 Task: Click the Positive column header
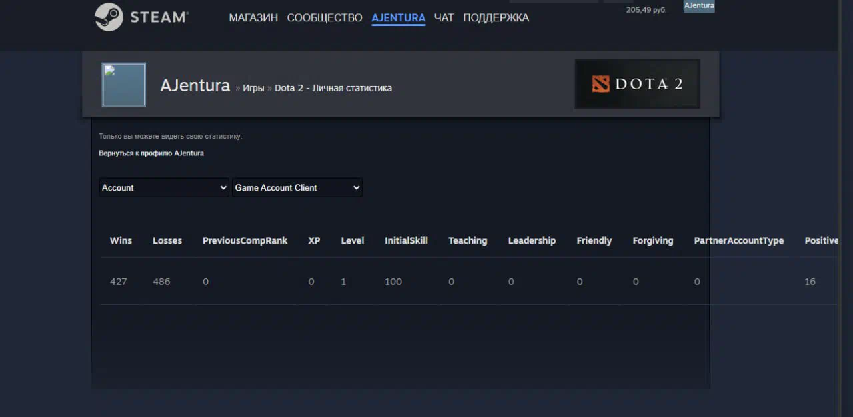click(821, 240)
